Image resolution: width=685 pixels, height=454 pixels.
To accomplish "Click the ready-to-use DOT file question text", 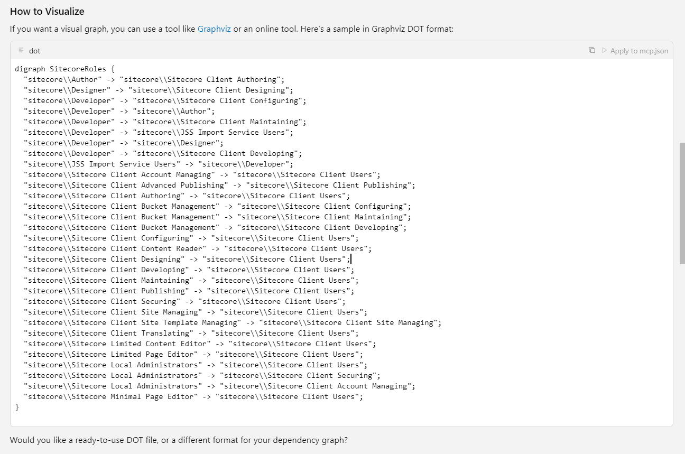I will [x=179, y=440].
